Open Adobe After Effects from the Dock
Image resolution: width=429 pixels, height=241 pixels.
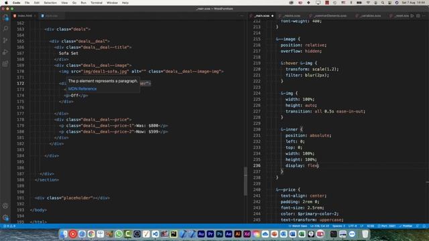pyautogui.click(x=229, y=234)
